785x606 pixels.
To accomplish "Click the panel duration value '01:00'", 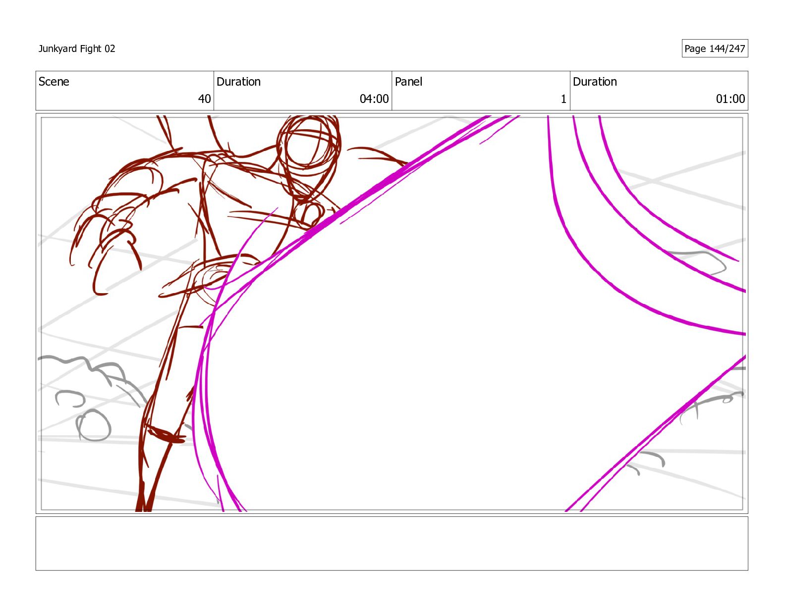I will [730, 99].
